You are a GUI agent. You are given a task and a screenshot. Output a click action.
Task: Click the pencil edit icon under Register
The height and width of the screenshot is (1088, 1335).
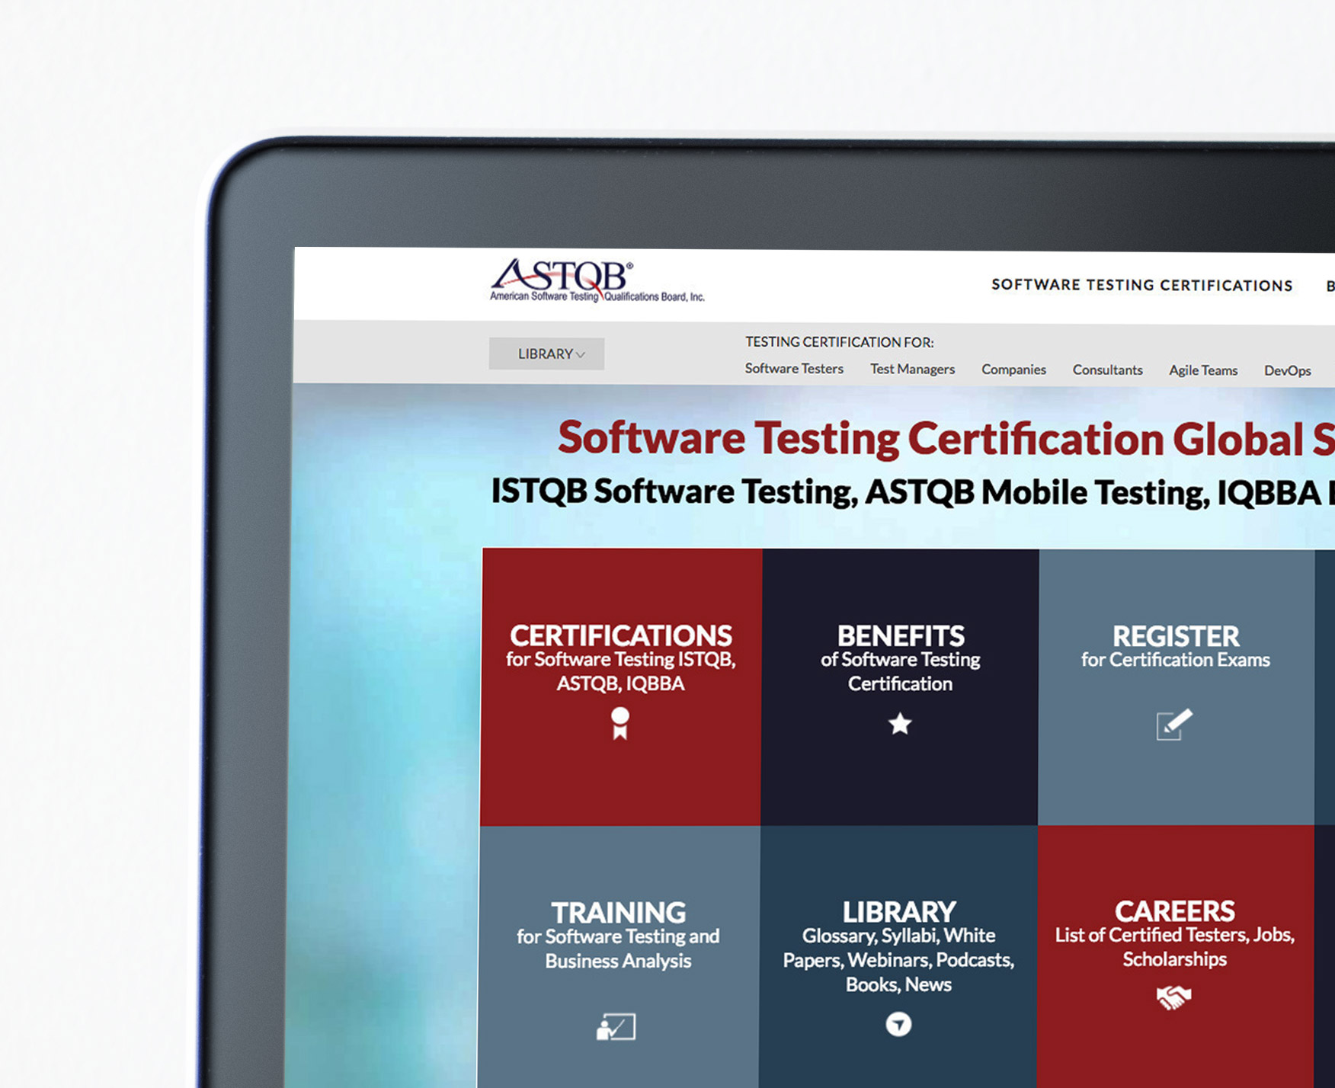[1173, 725]
